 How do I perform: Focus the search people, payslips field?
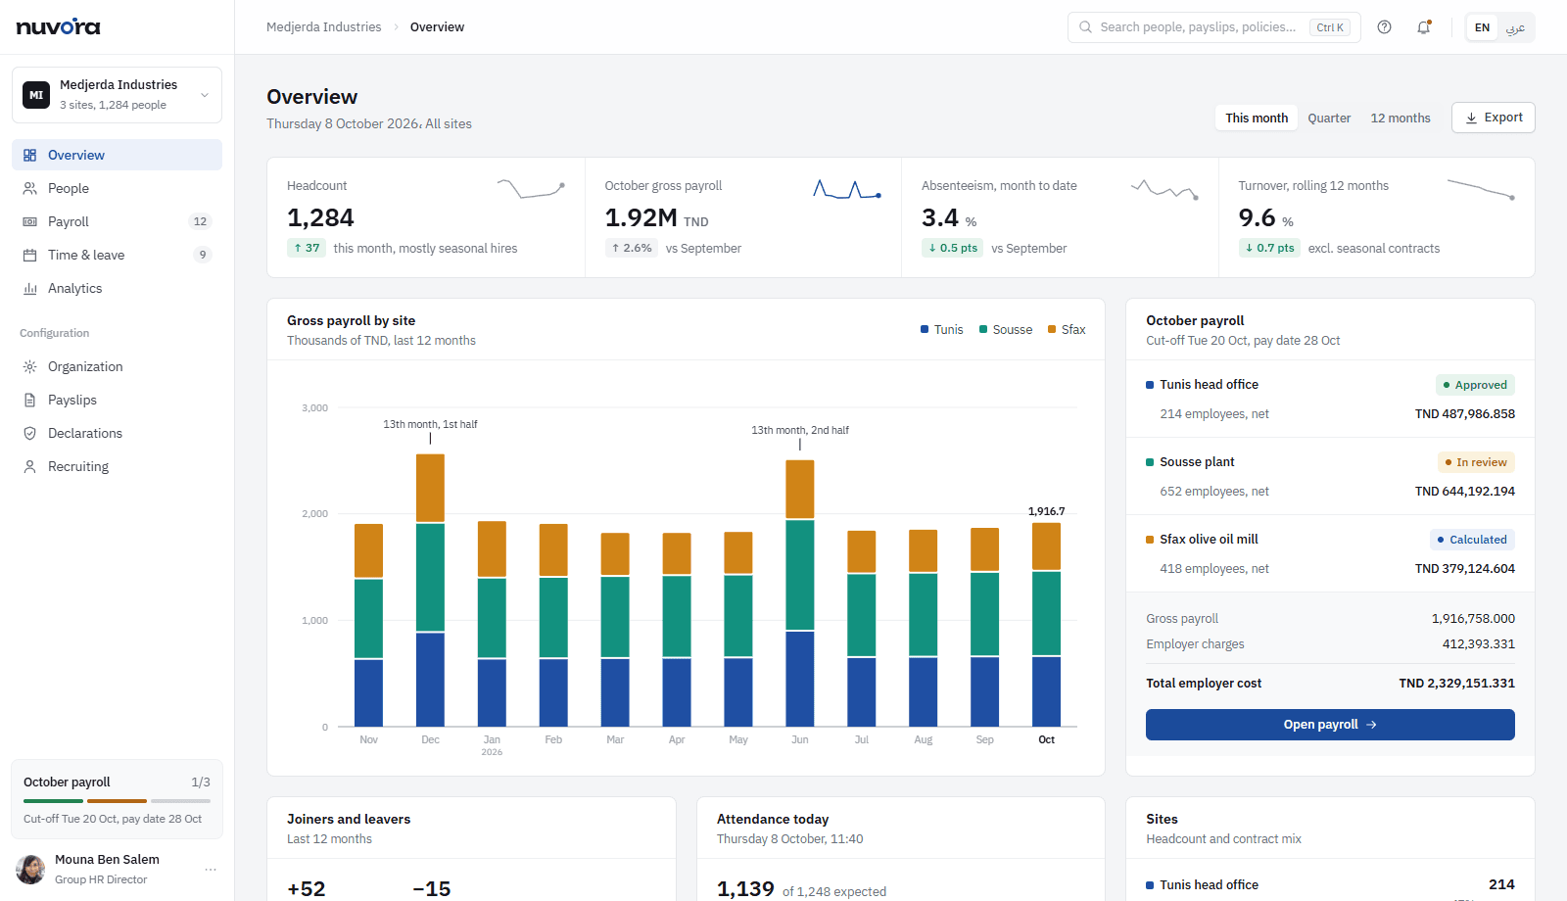[x=1213, y=27]
